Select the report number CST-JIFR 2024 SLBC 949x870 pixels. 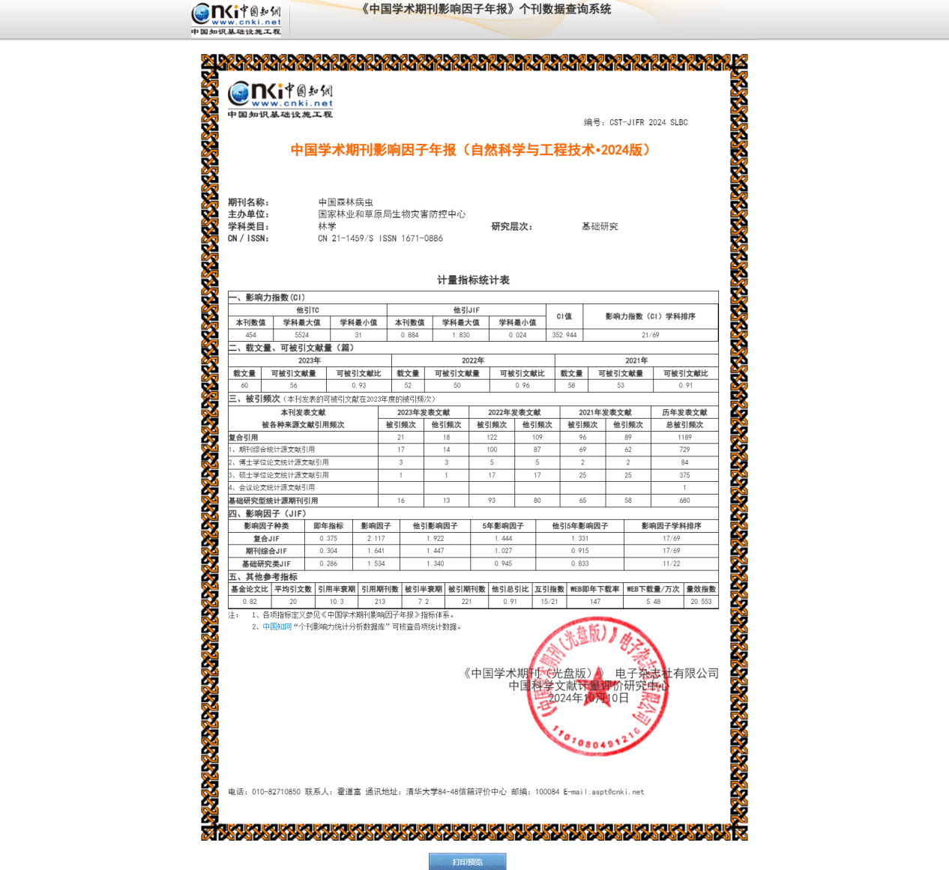pos(648,122)
